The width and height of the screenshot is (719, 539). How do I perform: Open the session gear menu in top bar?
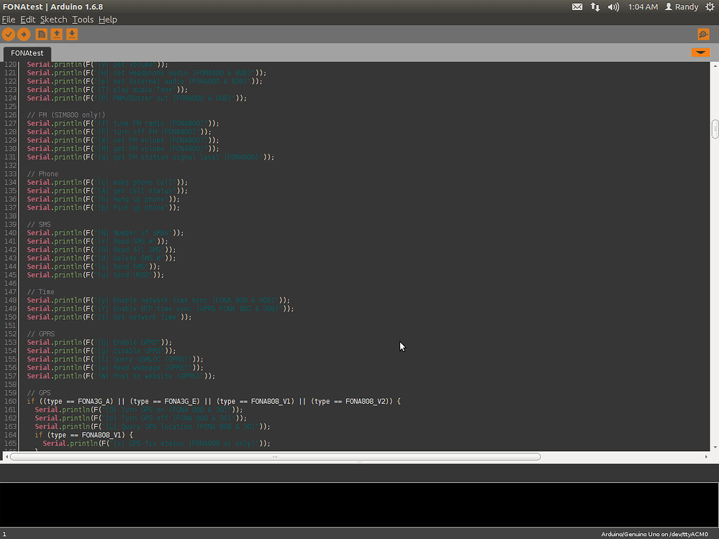710,6
